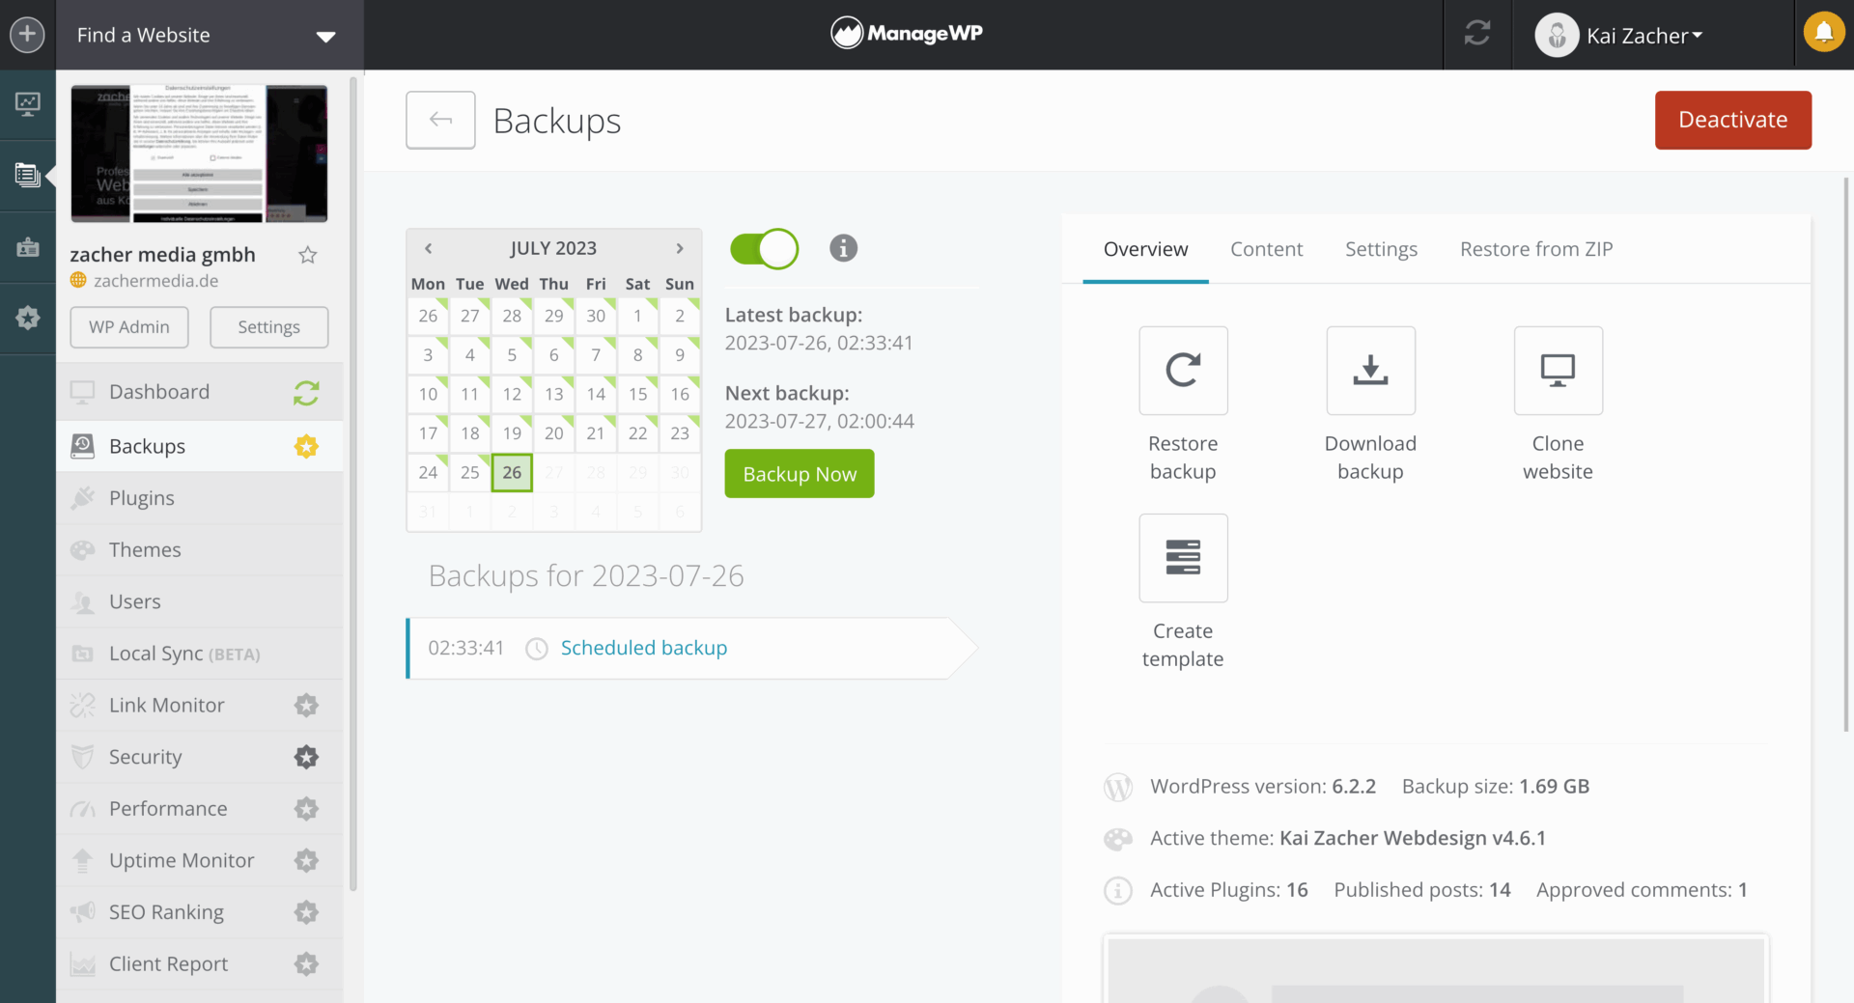Trigger the sync icon in the top bar
The image size is (1854, 1003).
click(x=1476, y=34)
